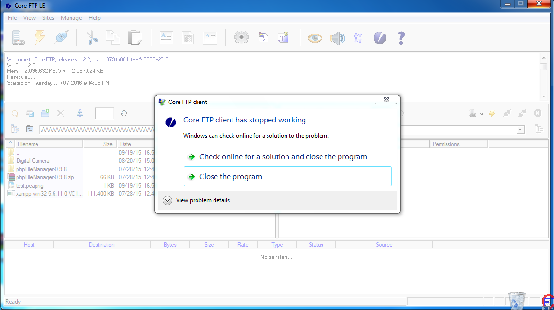Toggle remote directory tree view icon

pyautogui.click(x=538, y=129)
